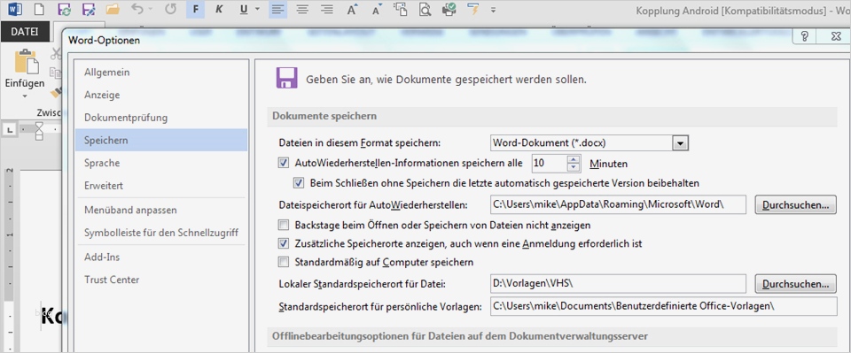Image resolution: width=851 pixels, height=353 pixels.
Task: Decrease the AutoRecover minutes with the down arrow
Action: click(574, 166)
